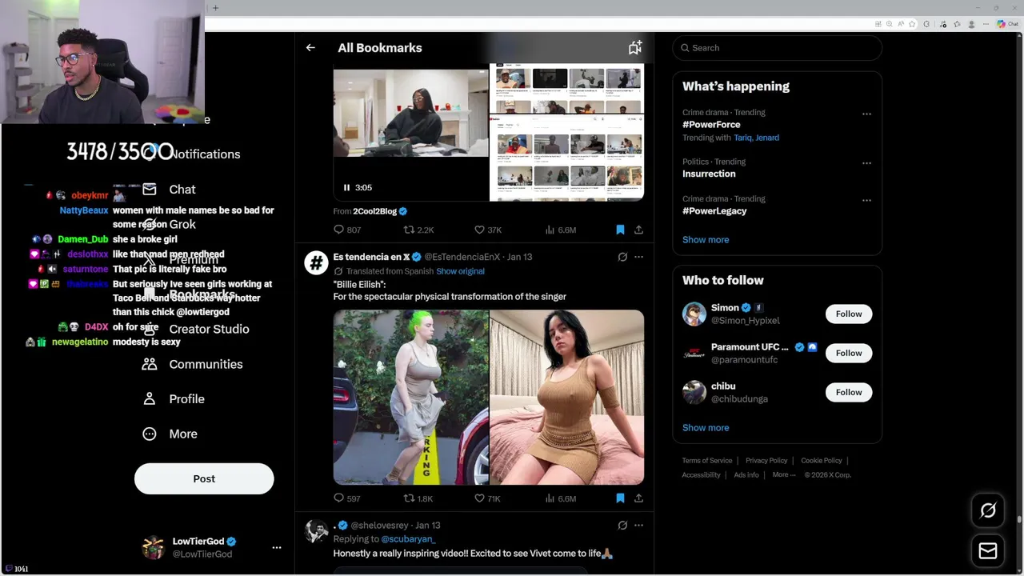Open more options on shelovesrey post

[638, 526]
